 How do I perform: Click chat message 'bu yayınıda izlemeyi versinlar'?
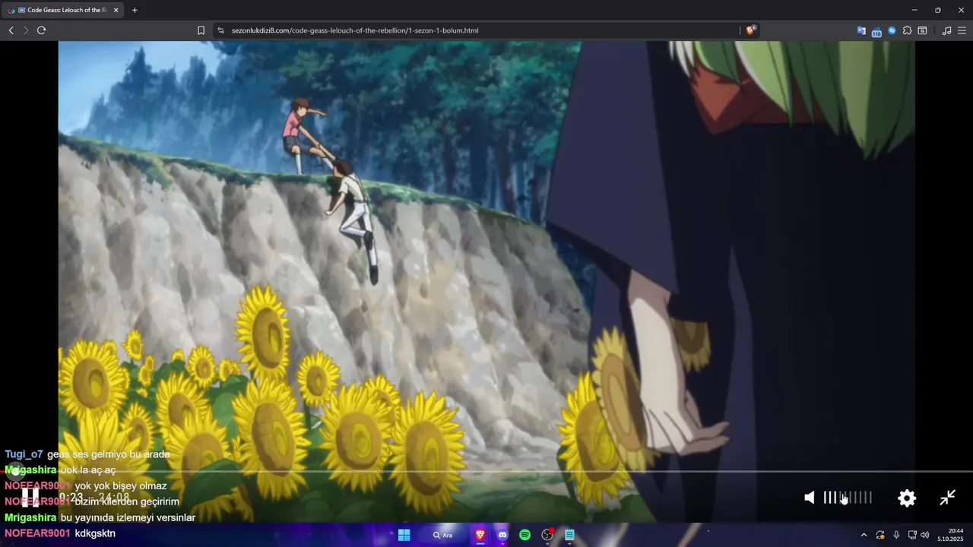pos(128,517)
